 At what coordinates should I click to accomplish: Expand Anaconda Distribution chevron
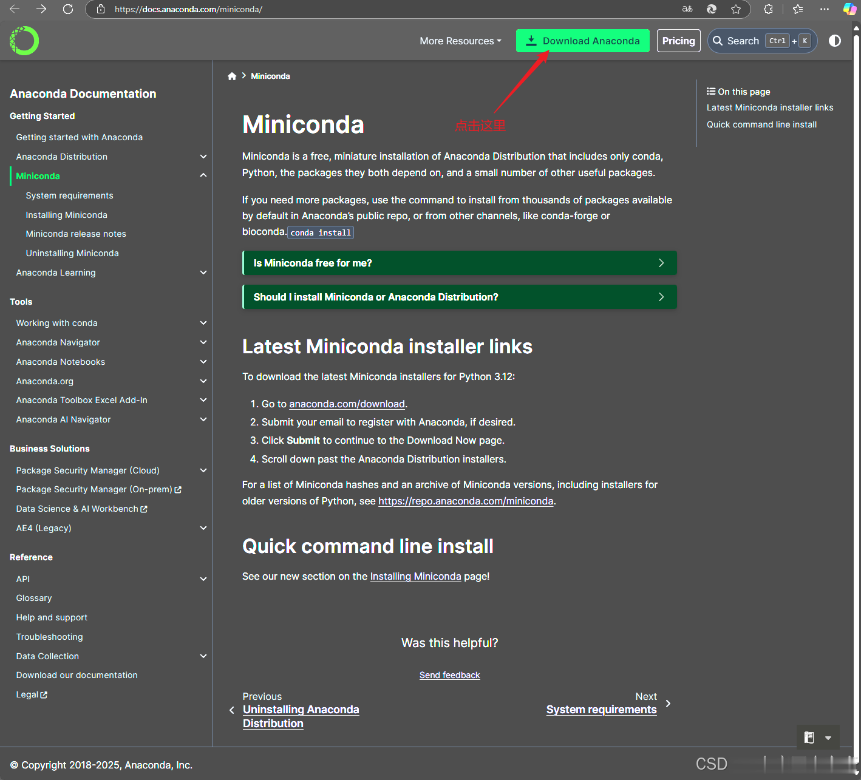pyautogui.click(x=203, y=157)
